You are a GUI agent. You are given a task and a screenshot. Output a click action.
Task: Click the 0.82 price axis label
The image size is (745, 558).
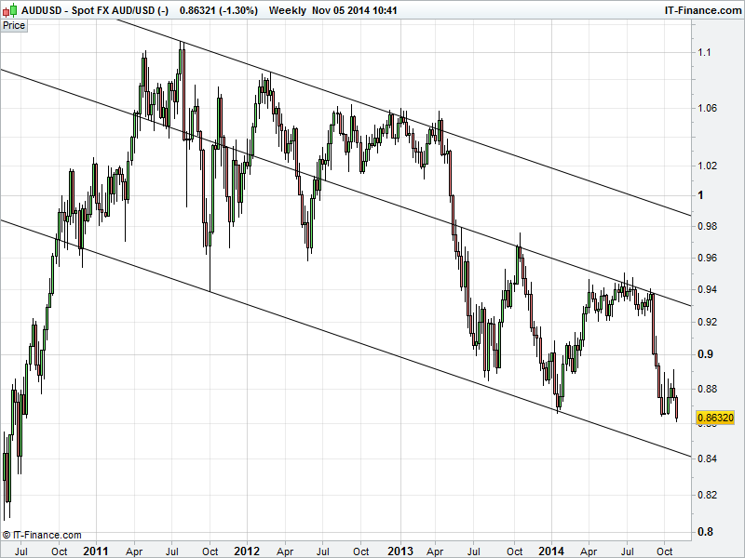(707, 495)
